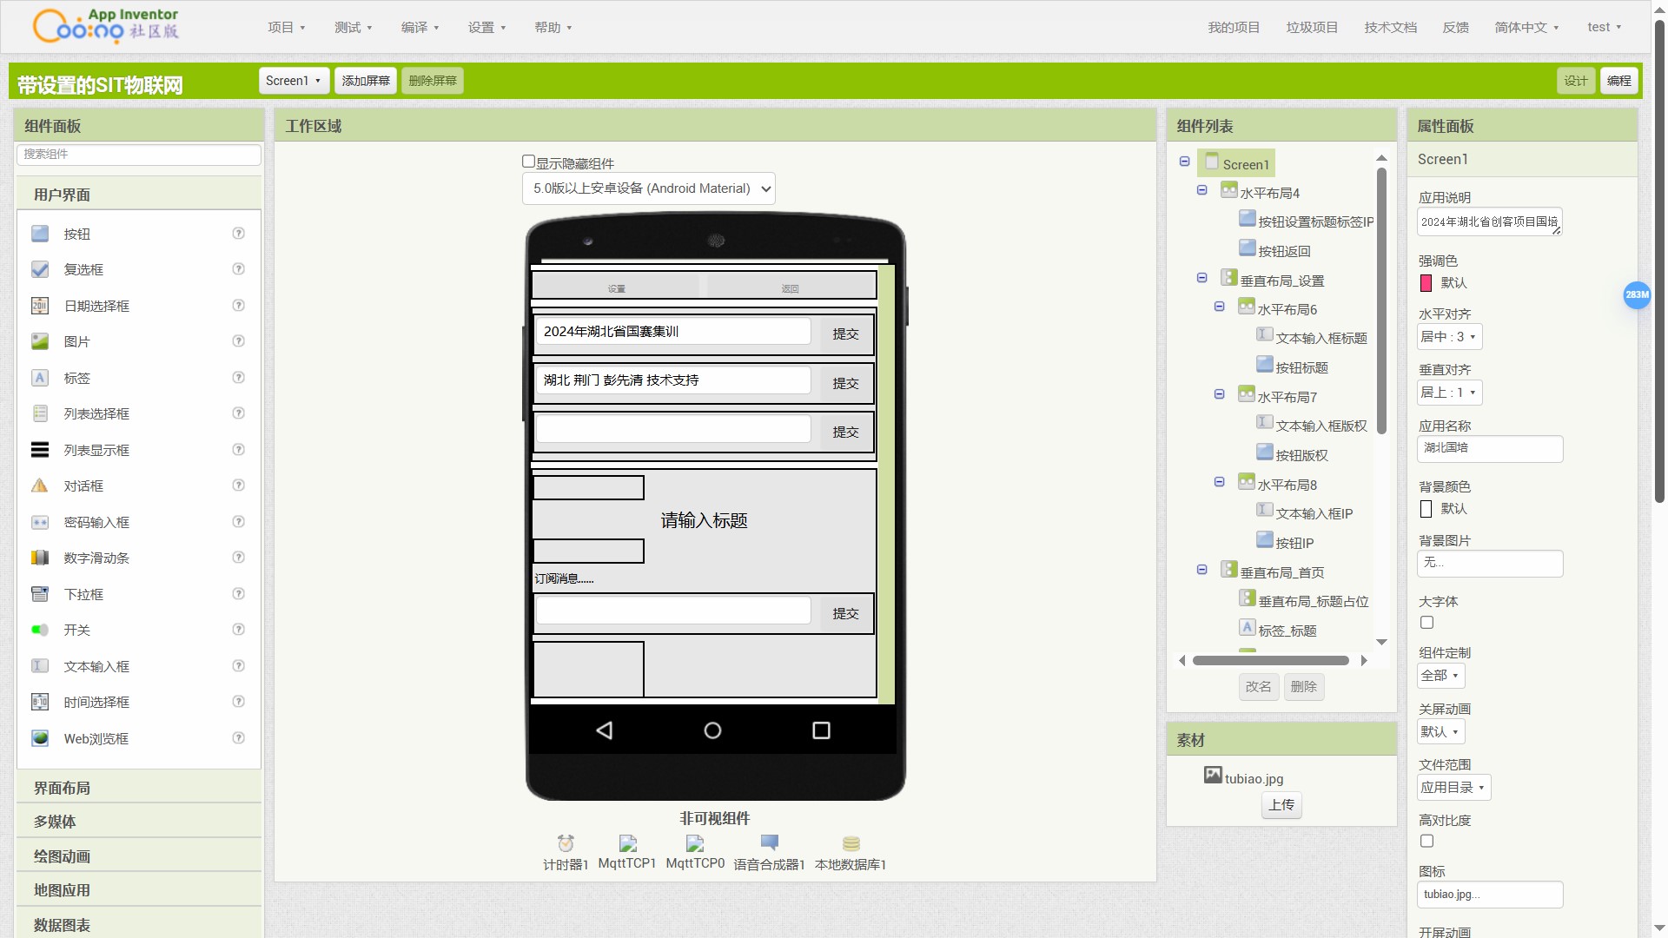Expand the 多媒体 palette section
The height and width of the screenshot is (938, 1668).
139,822
